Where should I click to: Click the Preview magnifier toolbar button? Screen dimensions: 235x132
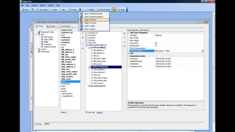(x=73, y=10)
